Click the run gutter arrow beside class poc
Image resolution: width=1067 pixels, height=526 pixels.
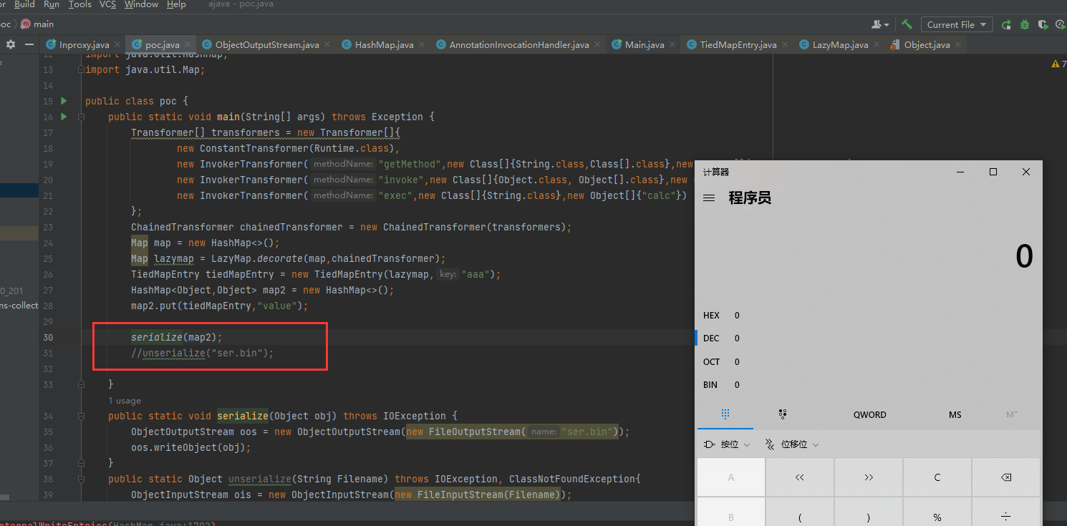click(x=64, y=101)
